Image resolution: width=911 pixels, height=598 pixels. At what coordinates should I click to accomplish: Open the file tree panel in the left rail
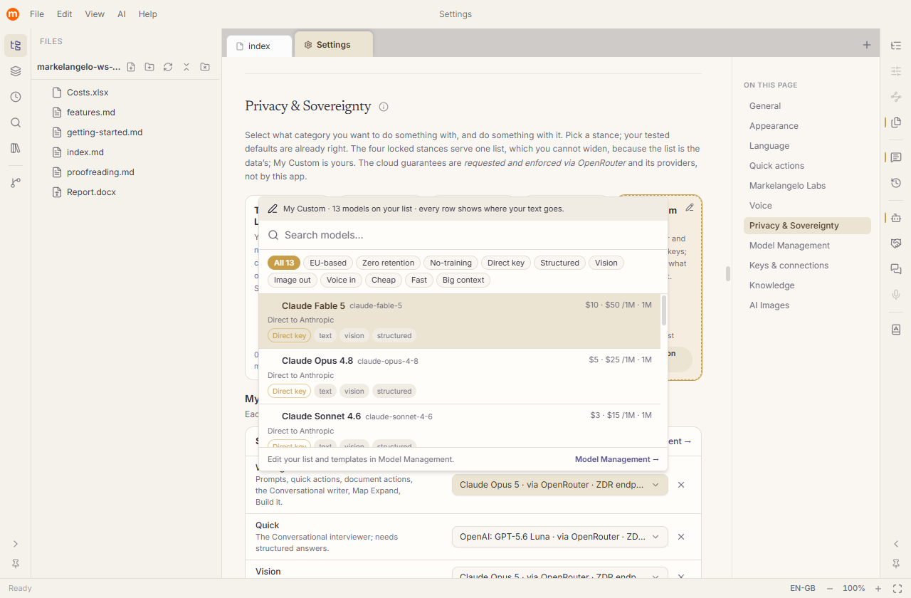(x=16, y=46)
